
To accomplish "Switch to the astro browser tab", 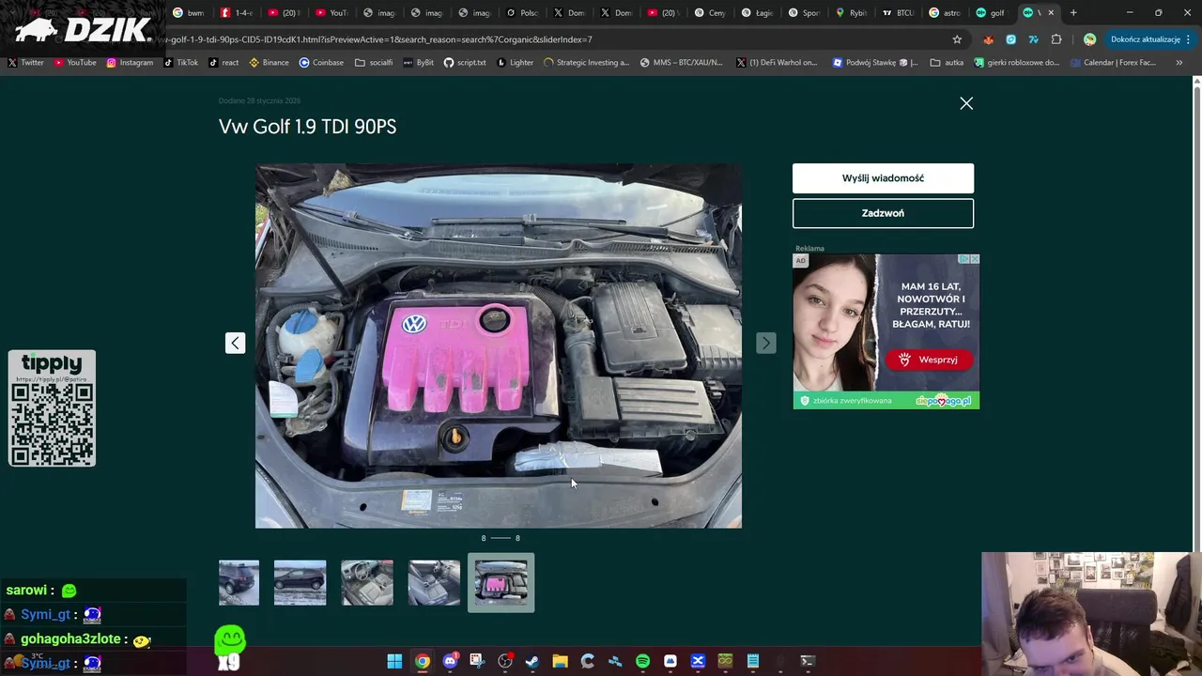I will [x=945, y=13].
